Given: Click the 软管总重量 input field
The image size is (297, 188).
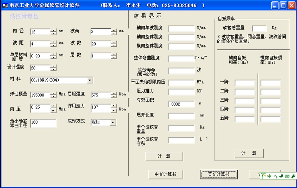Looking at the screenshot, I should click(x=259, y=29).
